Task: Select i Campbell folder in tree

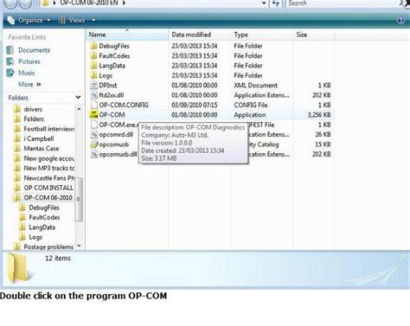Action: pos(39,138)
